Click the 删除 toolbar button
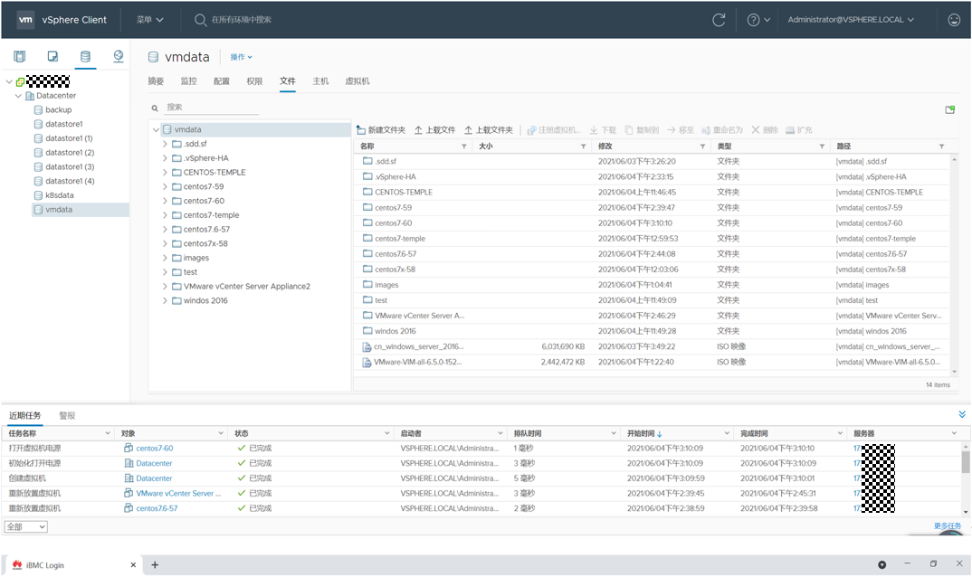Viewport: 972px width, 577px height. pyautogui.click(x=765, y=129)
